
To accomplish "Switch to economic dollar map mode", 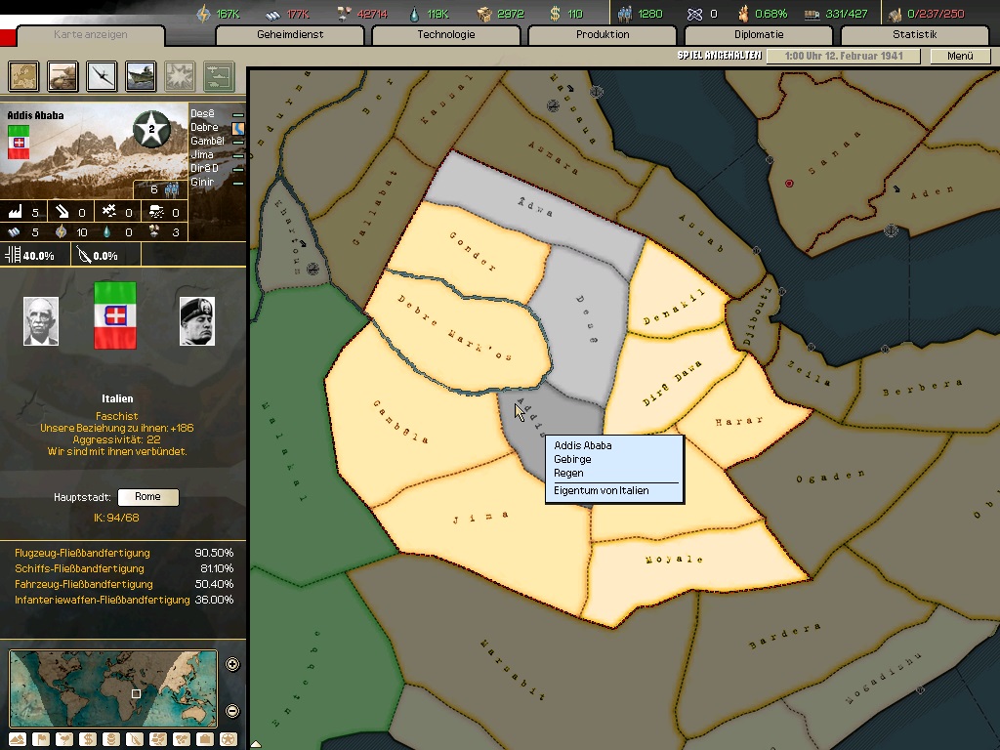I will pos(88,739).
